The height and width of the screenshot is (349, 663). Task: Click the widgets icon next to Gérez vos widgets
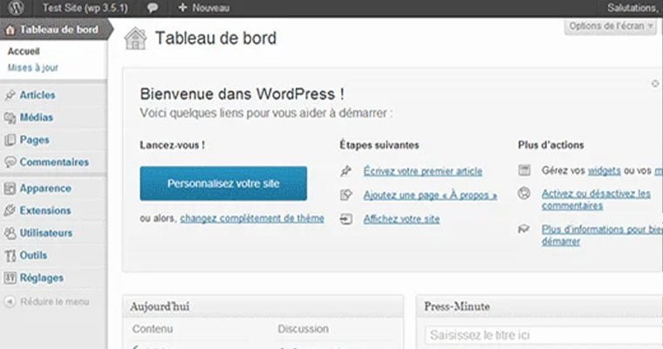pyautogui.click(x=524, y=170)
